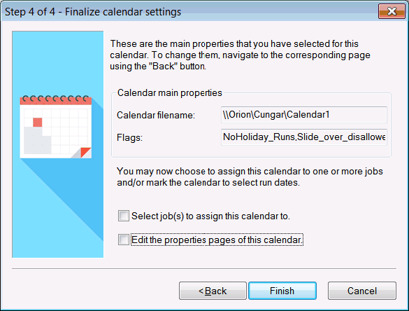Screen dimensions: 409x311
Task: Click the 'Calendar filename:' label
Action: pos(156,115)
